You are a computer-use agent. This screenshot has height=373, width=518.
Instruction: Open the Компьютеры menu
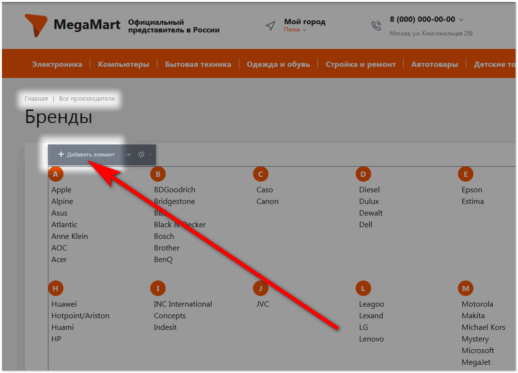click(x=124, y=64)
